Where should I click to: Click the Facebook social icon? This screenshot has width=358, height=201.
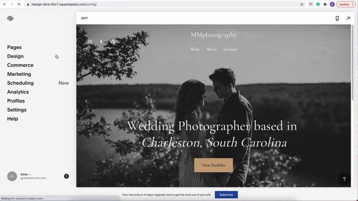pos(101,42)
